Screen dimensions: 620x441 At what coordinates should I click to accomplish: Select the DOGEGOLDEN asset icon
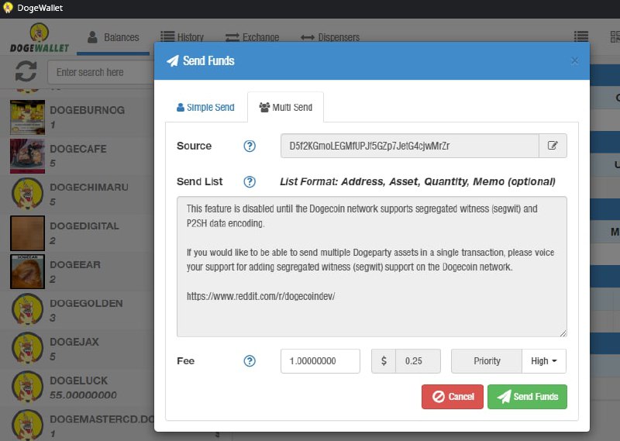coord(27,310)
